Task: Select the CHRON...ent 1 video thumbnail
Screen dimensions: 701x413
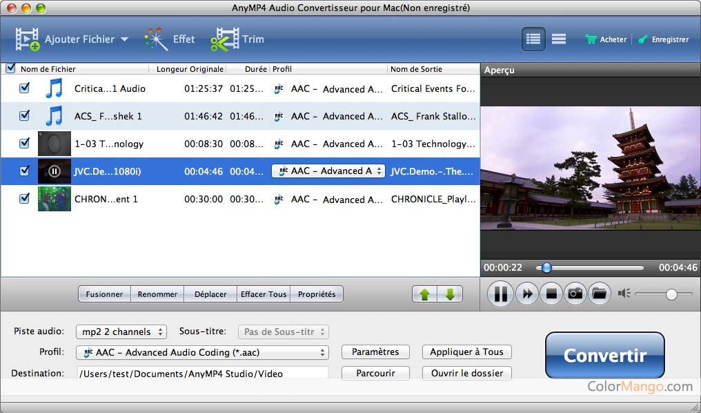Action: (54, 199)
